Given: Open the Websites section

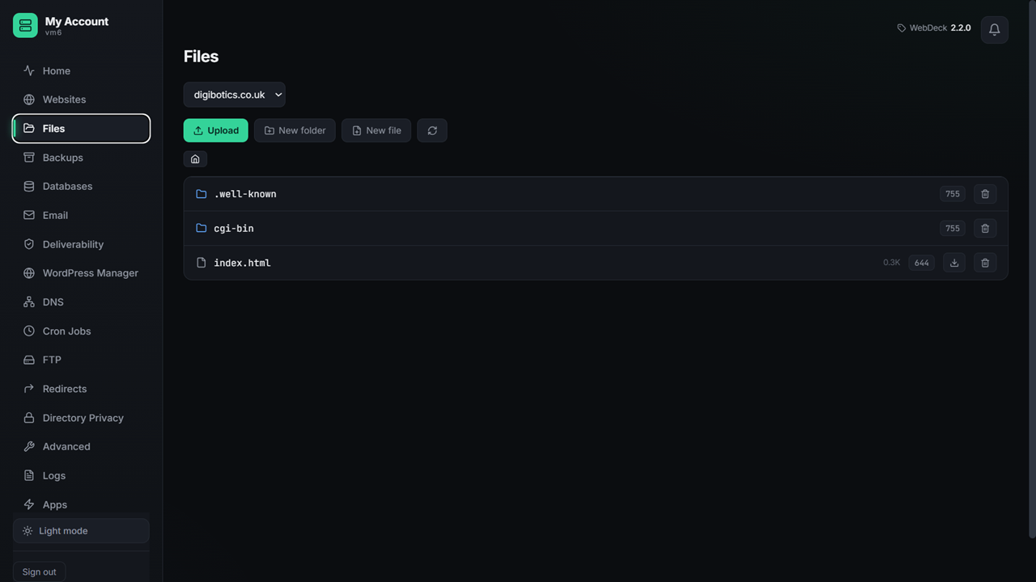Looking at the screenshot, I should [x=81, y=99].
